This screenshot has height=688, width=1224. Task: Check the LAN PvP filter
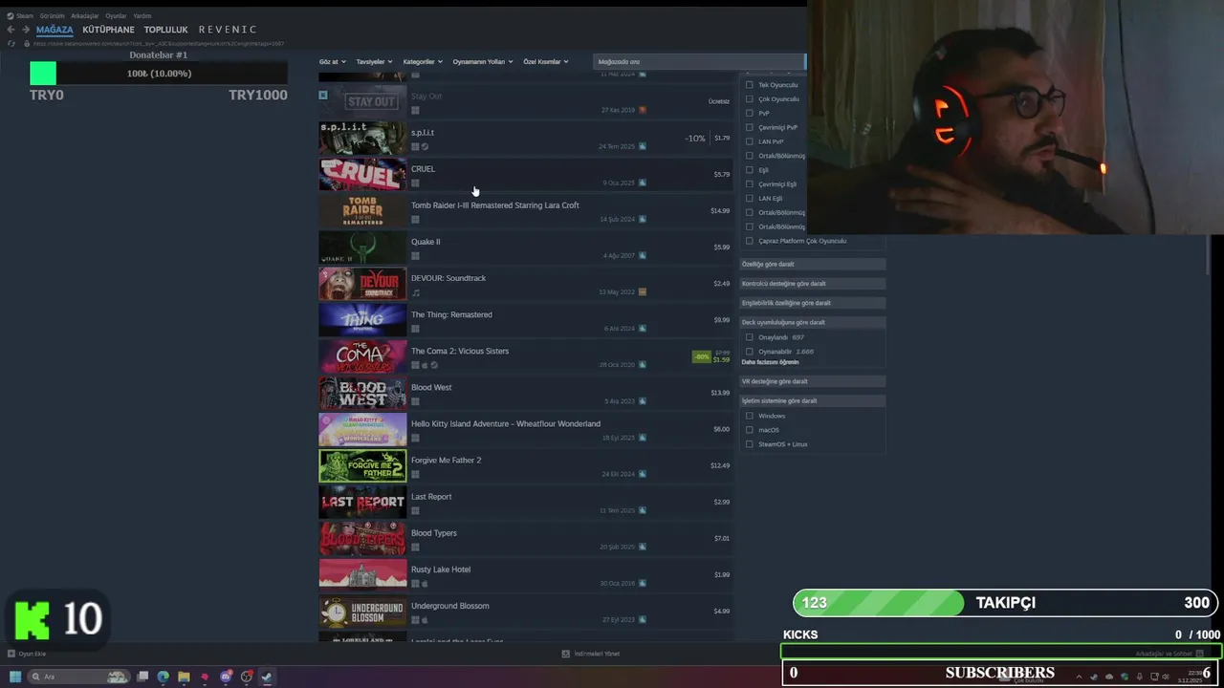click(x=750, y=141)
